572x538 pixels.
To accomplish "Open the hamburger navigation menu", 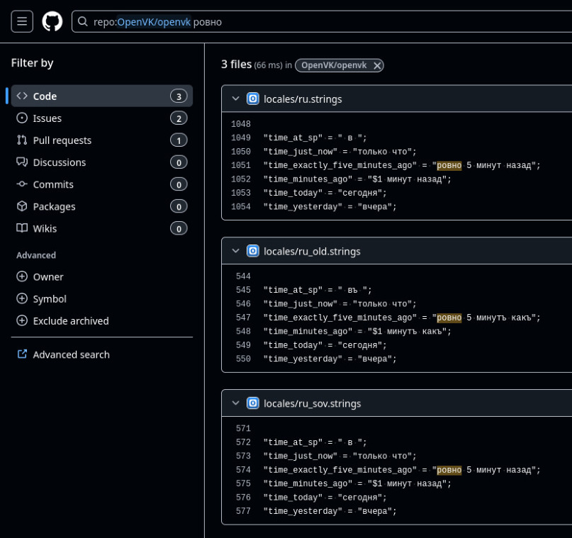I will (x=22, y=21).
